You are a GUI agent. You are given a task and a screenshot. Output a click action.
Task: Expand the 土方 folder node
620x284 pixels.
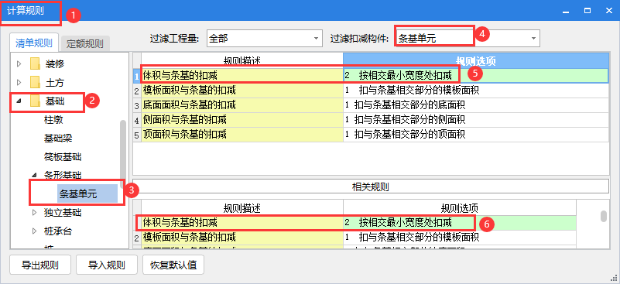(19, 83)
